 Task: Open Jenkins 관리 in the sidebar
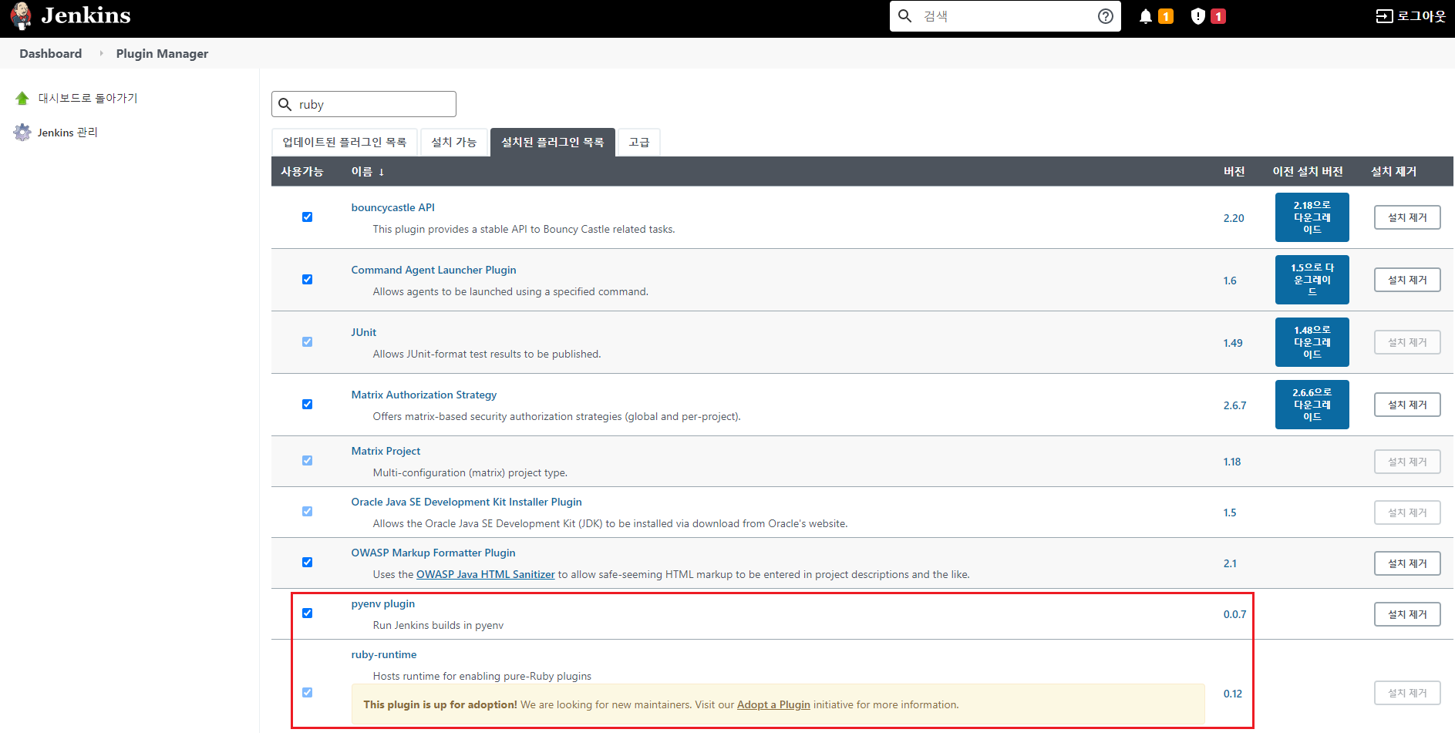pos(68,133)
